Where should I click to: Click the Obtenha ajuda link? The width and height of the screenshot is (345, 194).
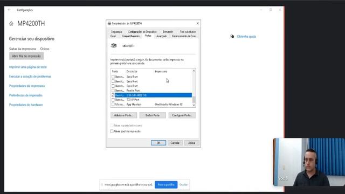(246, 37)
